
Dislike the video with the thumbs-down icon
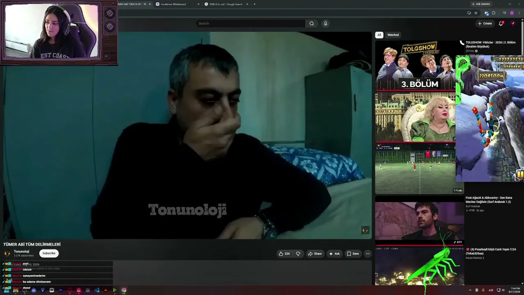pos(298,254)
